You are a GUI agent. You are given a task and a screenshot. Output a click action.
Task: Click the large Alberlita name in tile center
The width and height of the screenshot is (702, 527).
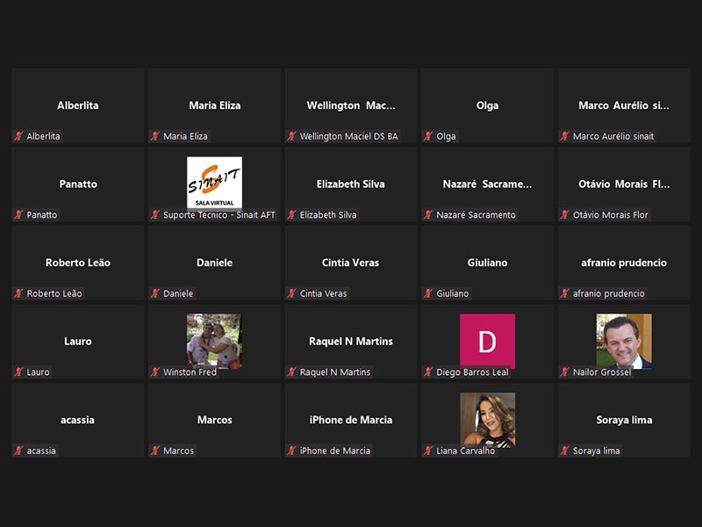click(78, 105)
